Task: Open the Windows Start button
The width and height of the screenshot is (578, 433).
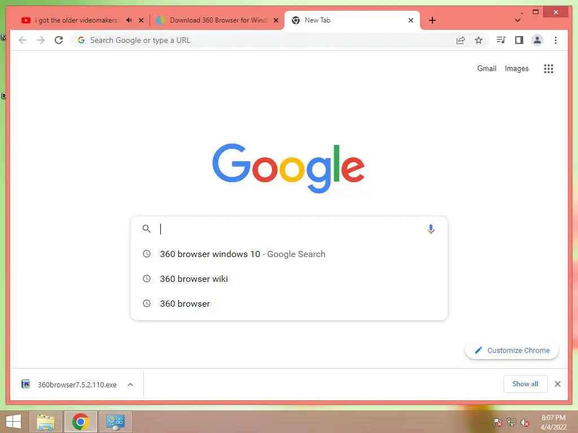Action: click(x=14, y=422)
